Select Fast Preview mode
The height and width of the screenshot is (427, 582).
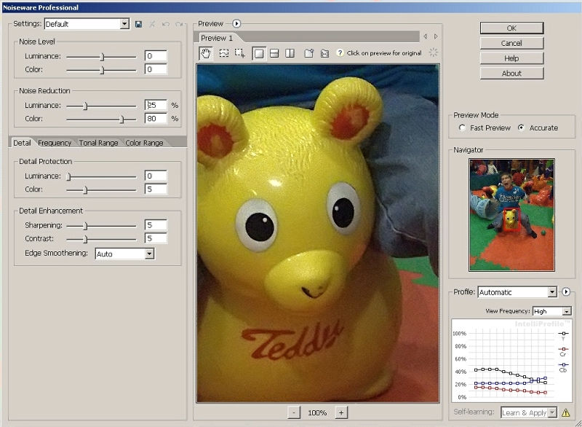coord(462,128)
